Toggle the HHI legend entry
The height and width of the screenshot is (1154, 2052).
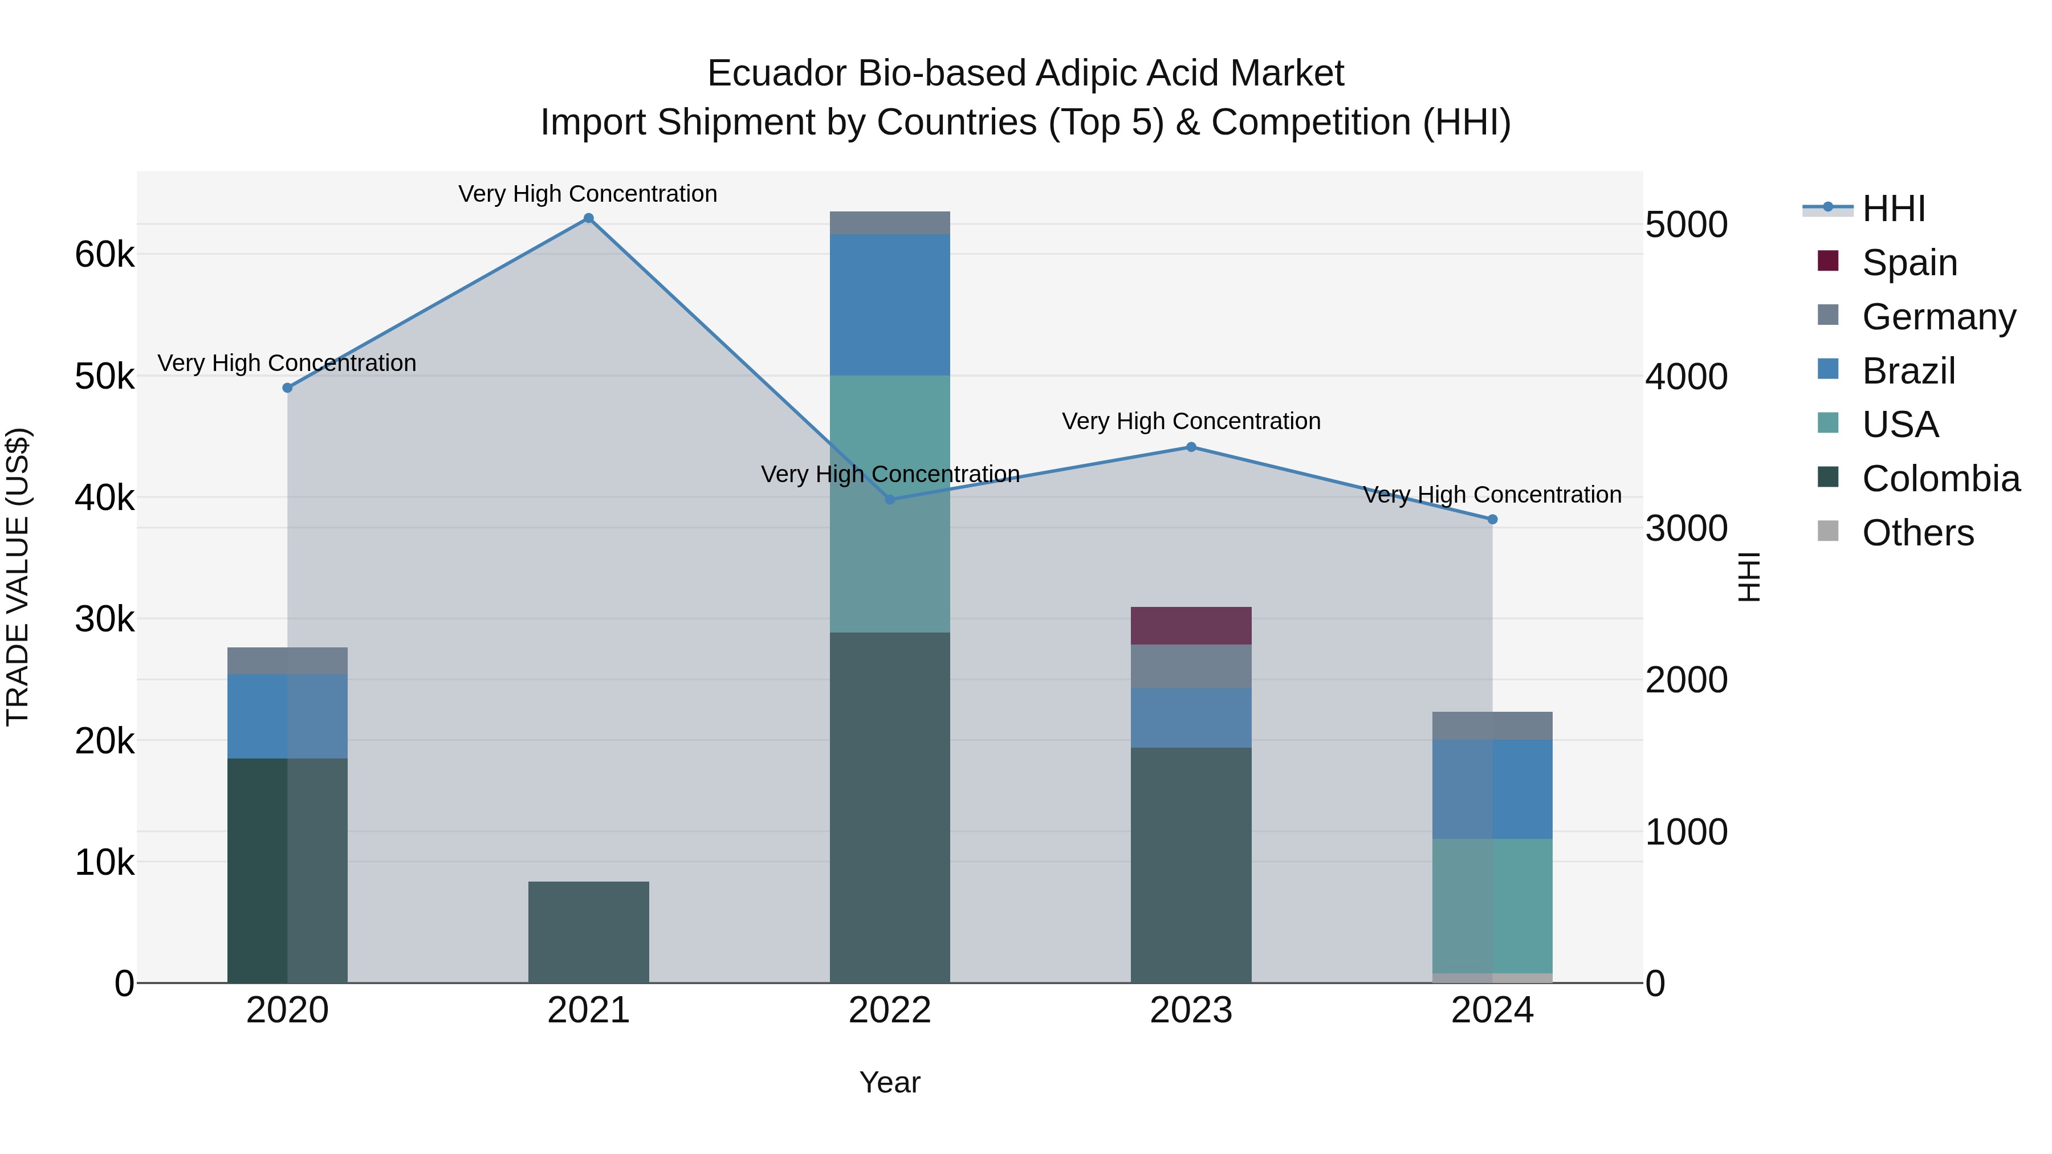tap(1864, 209)
